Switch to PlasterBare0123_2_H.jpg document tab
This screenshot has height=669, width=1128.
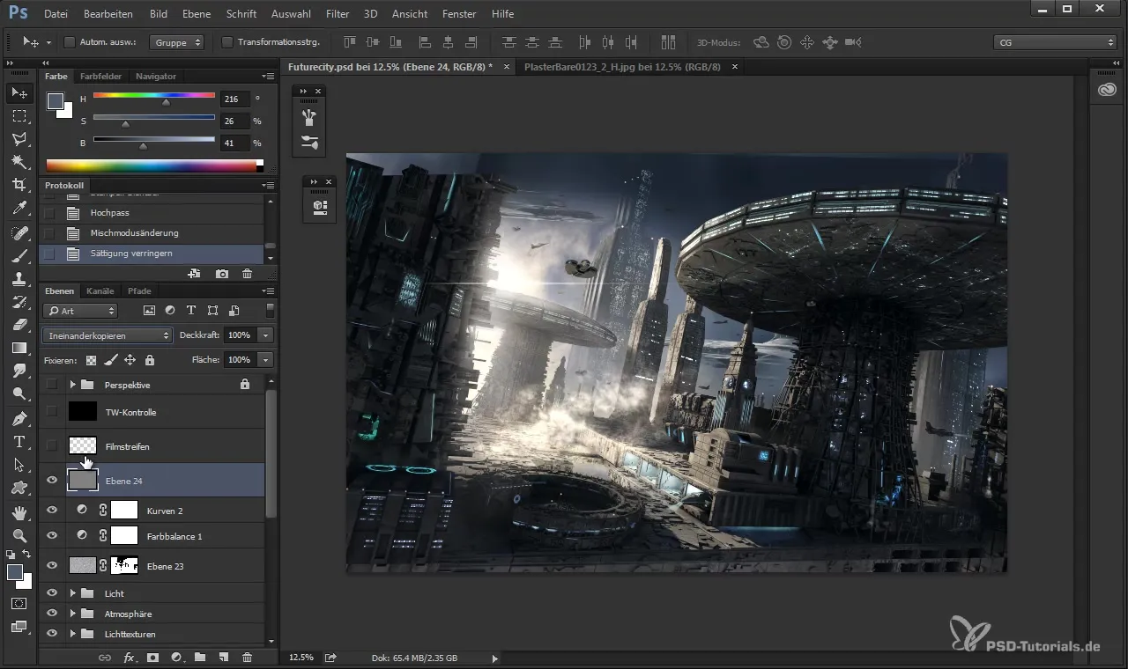click(622, 67)
